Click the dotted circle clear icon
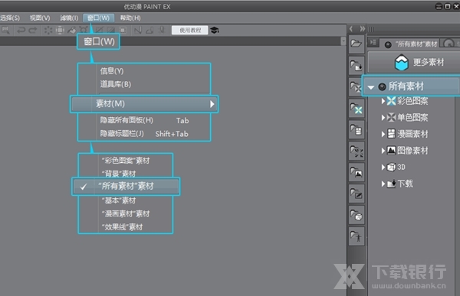The image size is (460, 296). [48, 30]
